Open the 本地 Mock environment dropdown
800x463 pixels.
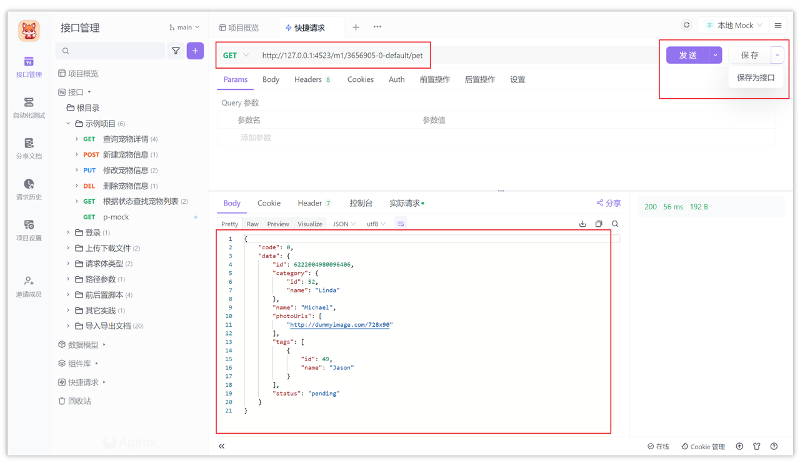[x=734, y=26]
